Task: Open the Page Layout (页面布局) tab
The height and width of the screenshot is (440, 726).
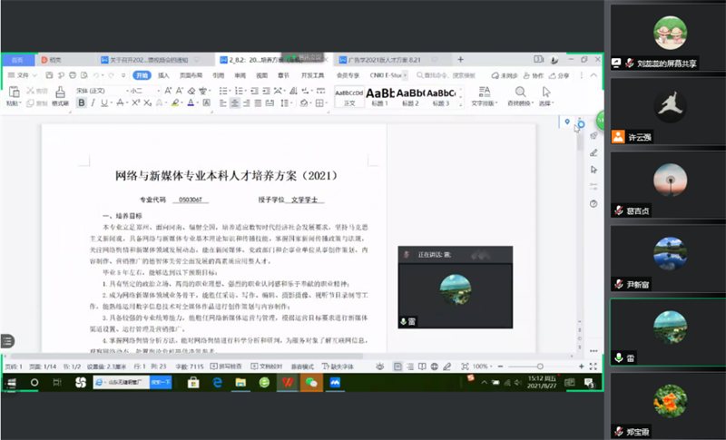Action: tap(191, 75)
